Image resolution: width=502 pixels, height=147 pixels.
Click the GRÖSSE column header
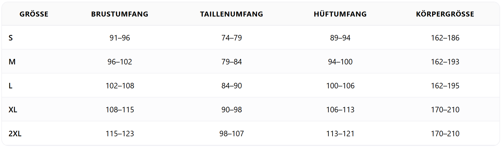tap(34, 14)
